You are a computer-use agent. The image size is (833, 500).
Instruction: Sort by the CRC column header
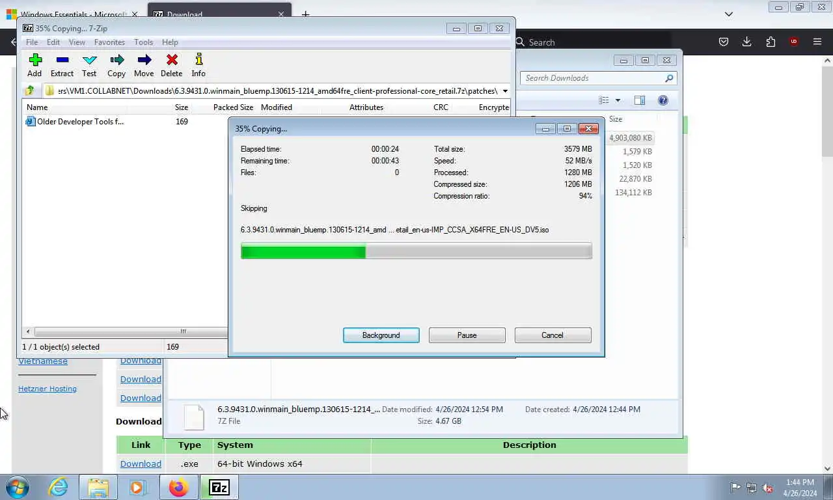(441, 107)
